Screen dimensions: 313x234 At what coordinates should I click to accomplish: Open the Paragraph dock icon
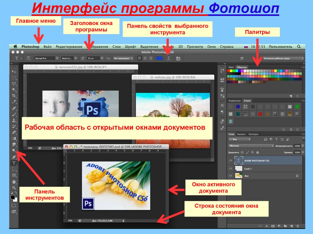222,112
